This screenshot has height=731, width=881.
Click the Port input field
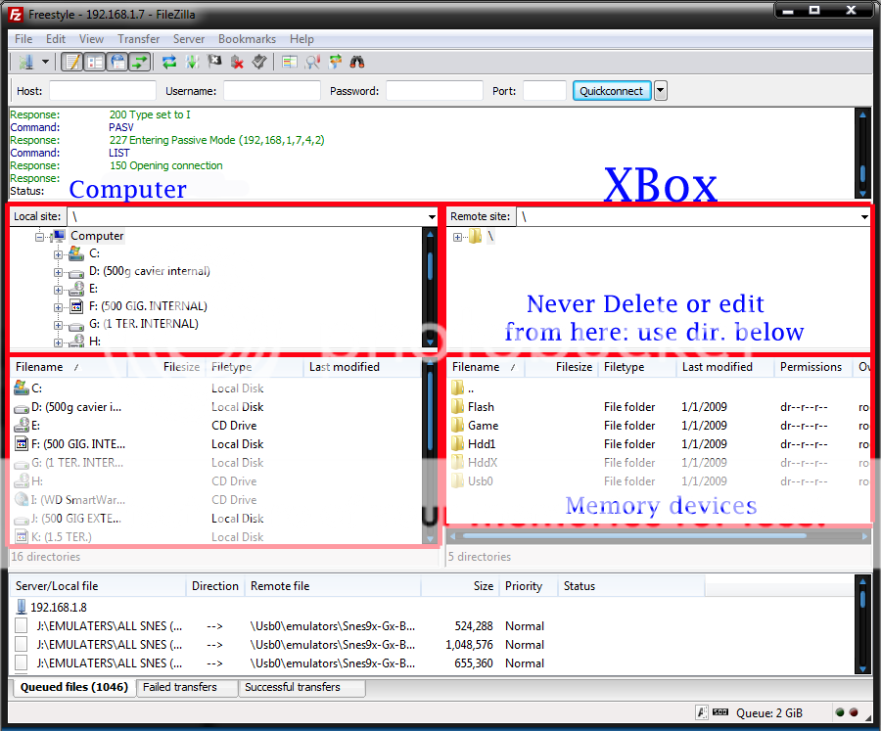point(544,90)
